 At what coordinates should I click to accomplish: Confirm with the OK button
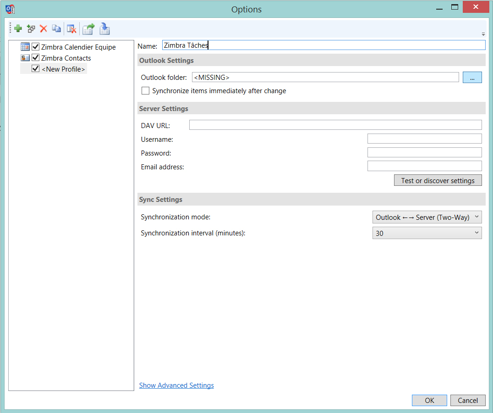[x=429, y=401]
